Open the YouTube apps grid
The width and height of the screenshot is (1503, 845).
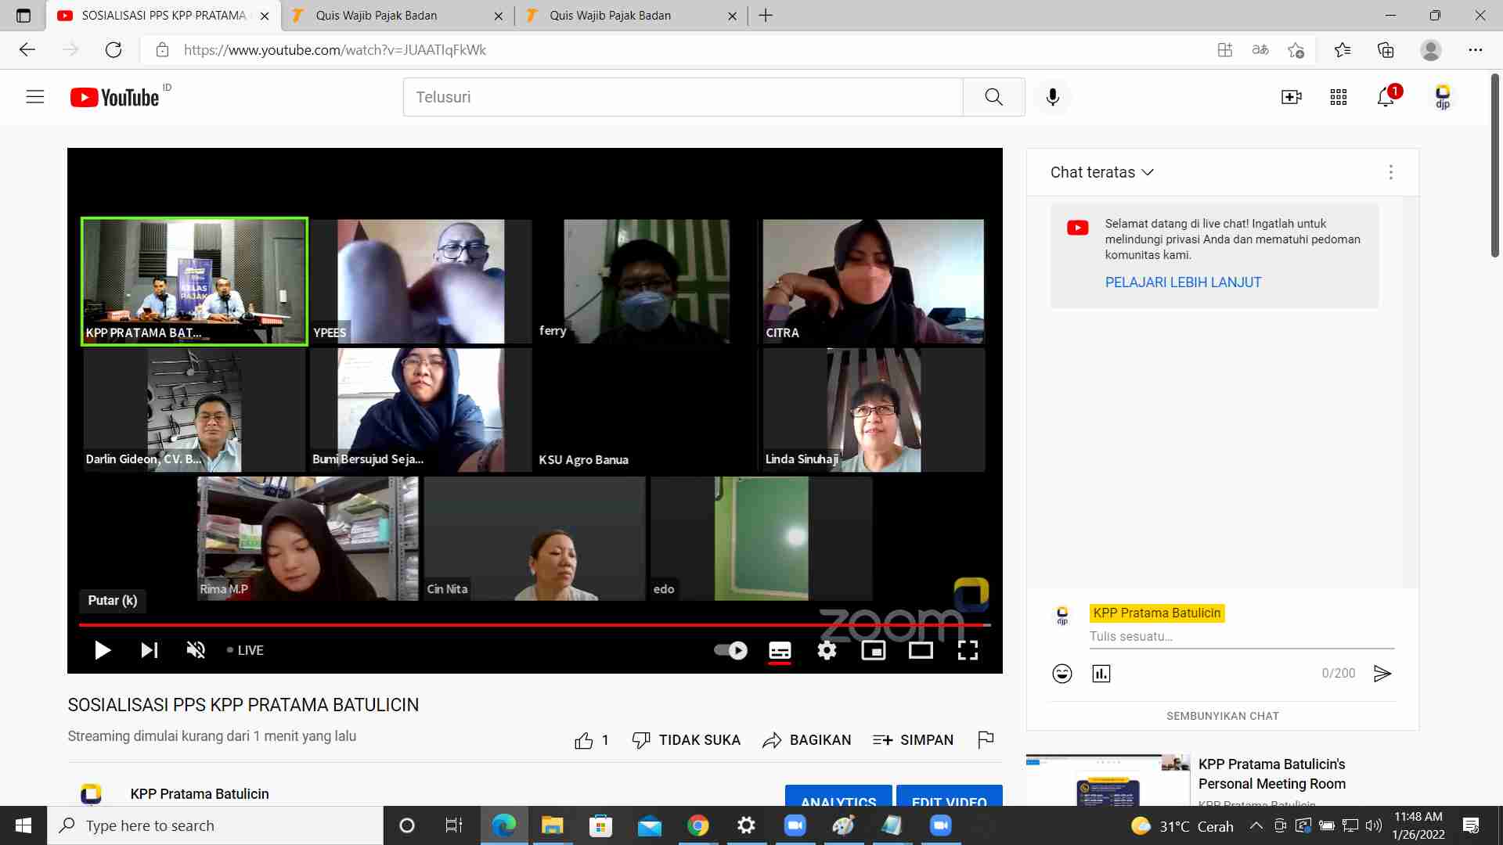(1339, 97)
